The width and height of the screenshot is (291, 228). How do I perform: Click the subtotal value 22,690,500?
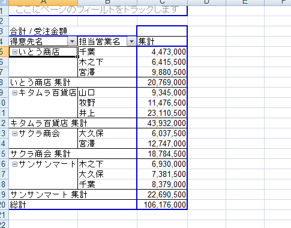pyautogui.click(x=162, y=194)
